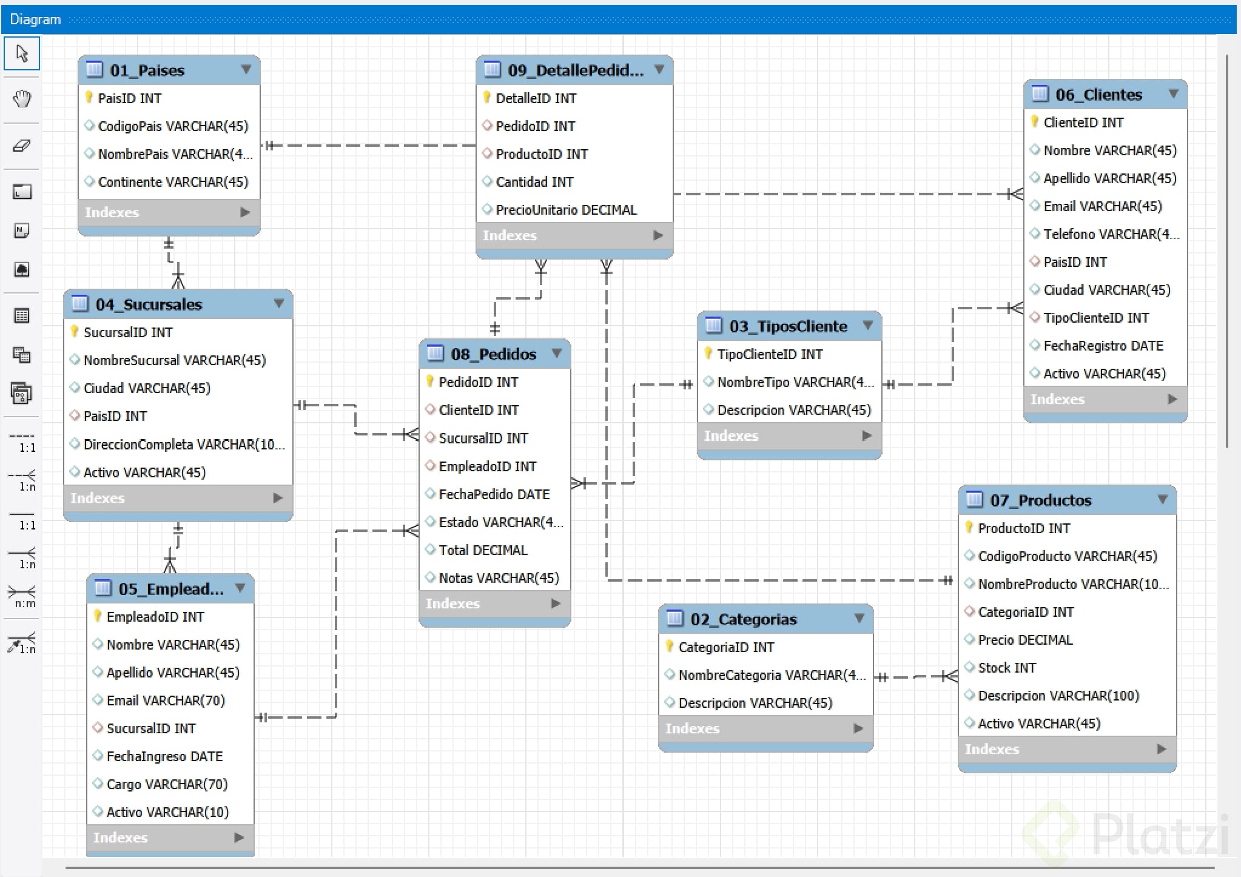Image resolution: width=1241 pixels, height=877 pixels.
Task: Select TipoClienteID column in 06_Clientes
Action: click(1095, 318)
